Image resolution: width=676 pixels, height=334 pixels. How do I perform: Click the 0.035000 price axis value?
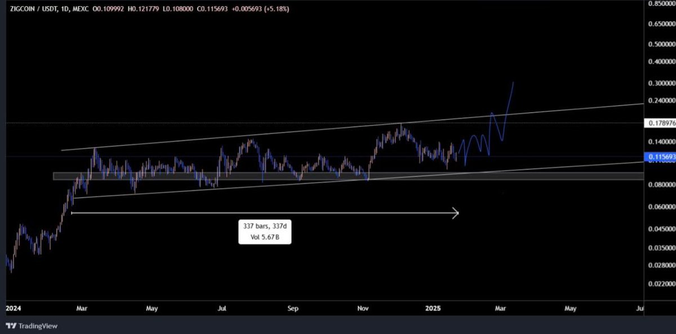[x=661, y=248]
